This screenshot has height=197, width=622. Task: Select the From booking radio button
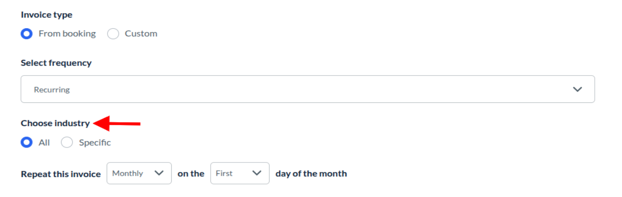27,34
